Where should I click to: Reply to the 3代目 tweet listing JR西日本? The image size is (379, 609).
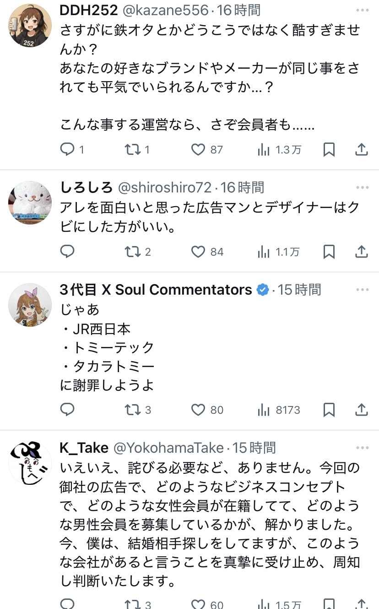[x=68, y=410]
